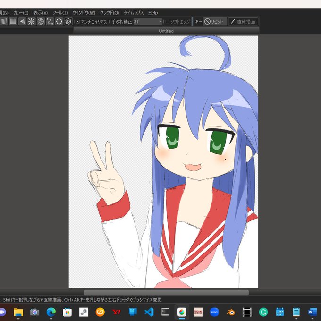The height and width of the screenshot is (321, 321).
Task: Open the タイムラプス menu
Action: (134, 13)
